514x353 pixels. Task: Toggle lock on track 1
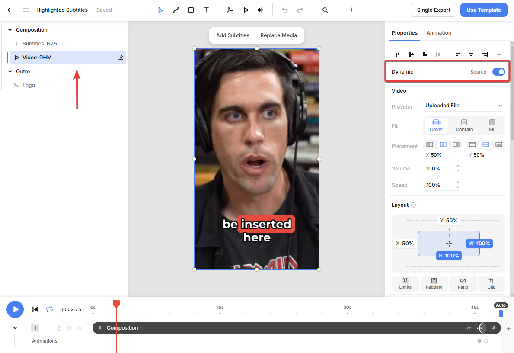point(59,328)
